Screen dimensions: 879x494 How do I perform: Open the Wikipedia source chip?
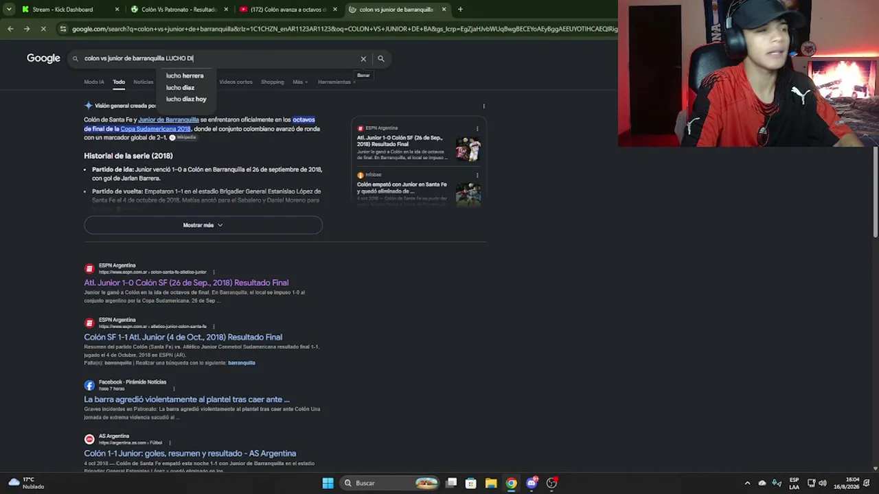point(183,138)
